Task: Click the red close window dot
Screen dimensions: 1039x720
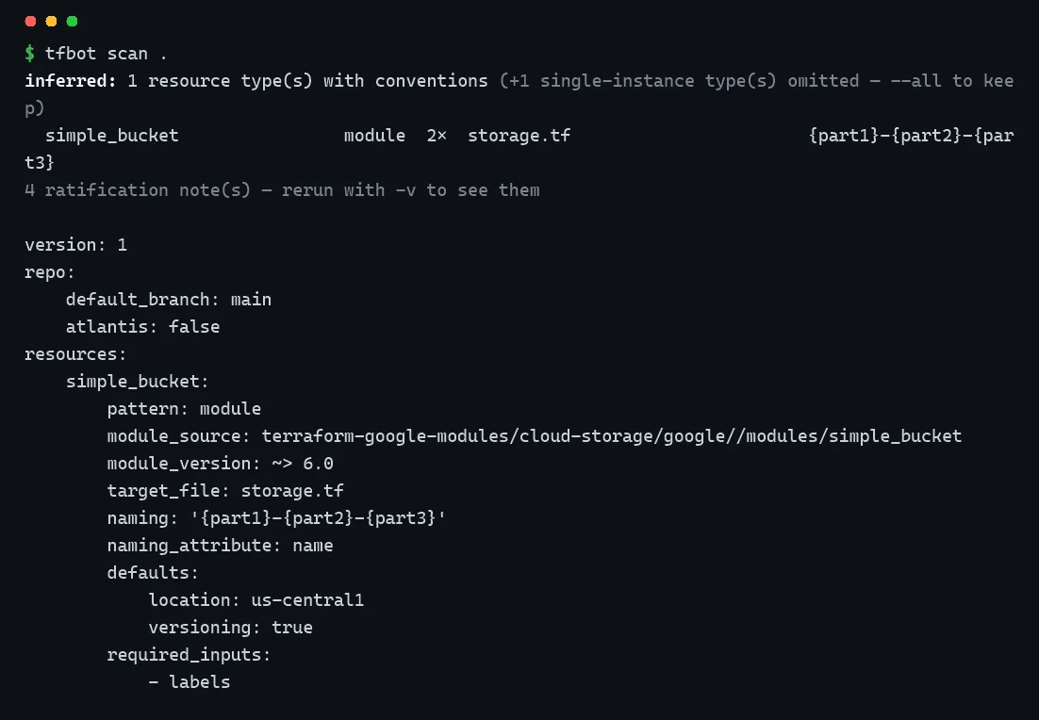Action: [x=30, y=21]
